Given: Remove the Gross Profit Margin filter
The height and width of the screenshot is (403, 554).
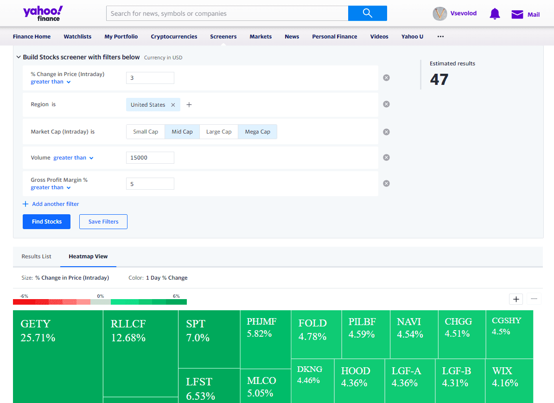Looking at the screenshot, I should pyautogui.click(x=387, y=184).
